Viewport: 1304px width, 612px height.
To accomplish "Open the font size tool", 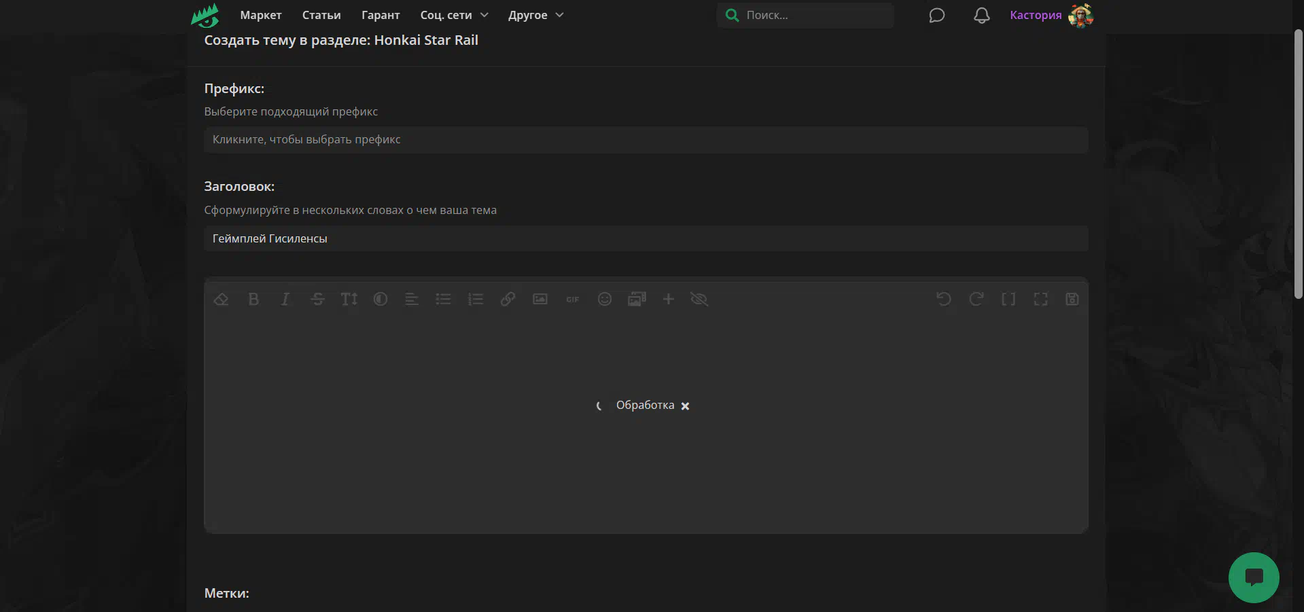I will tap(349, 299).
